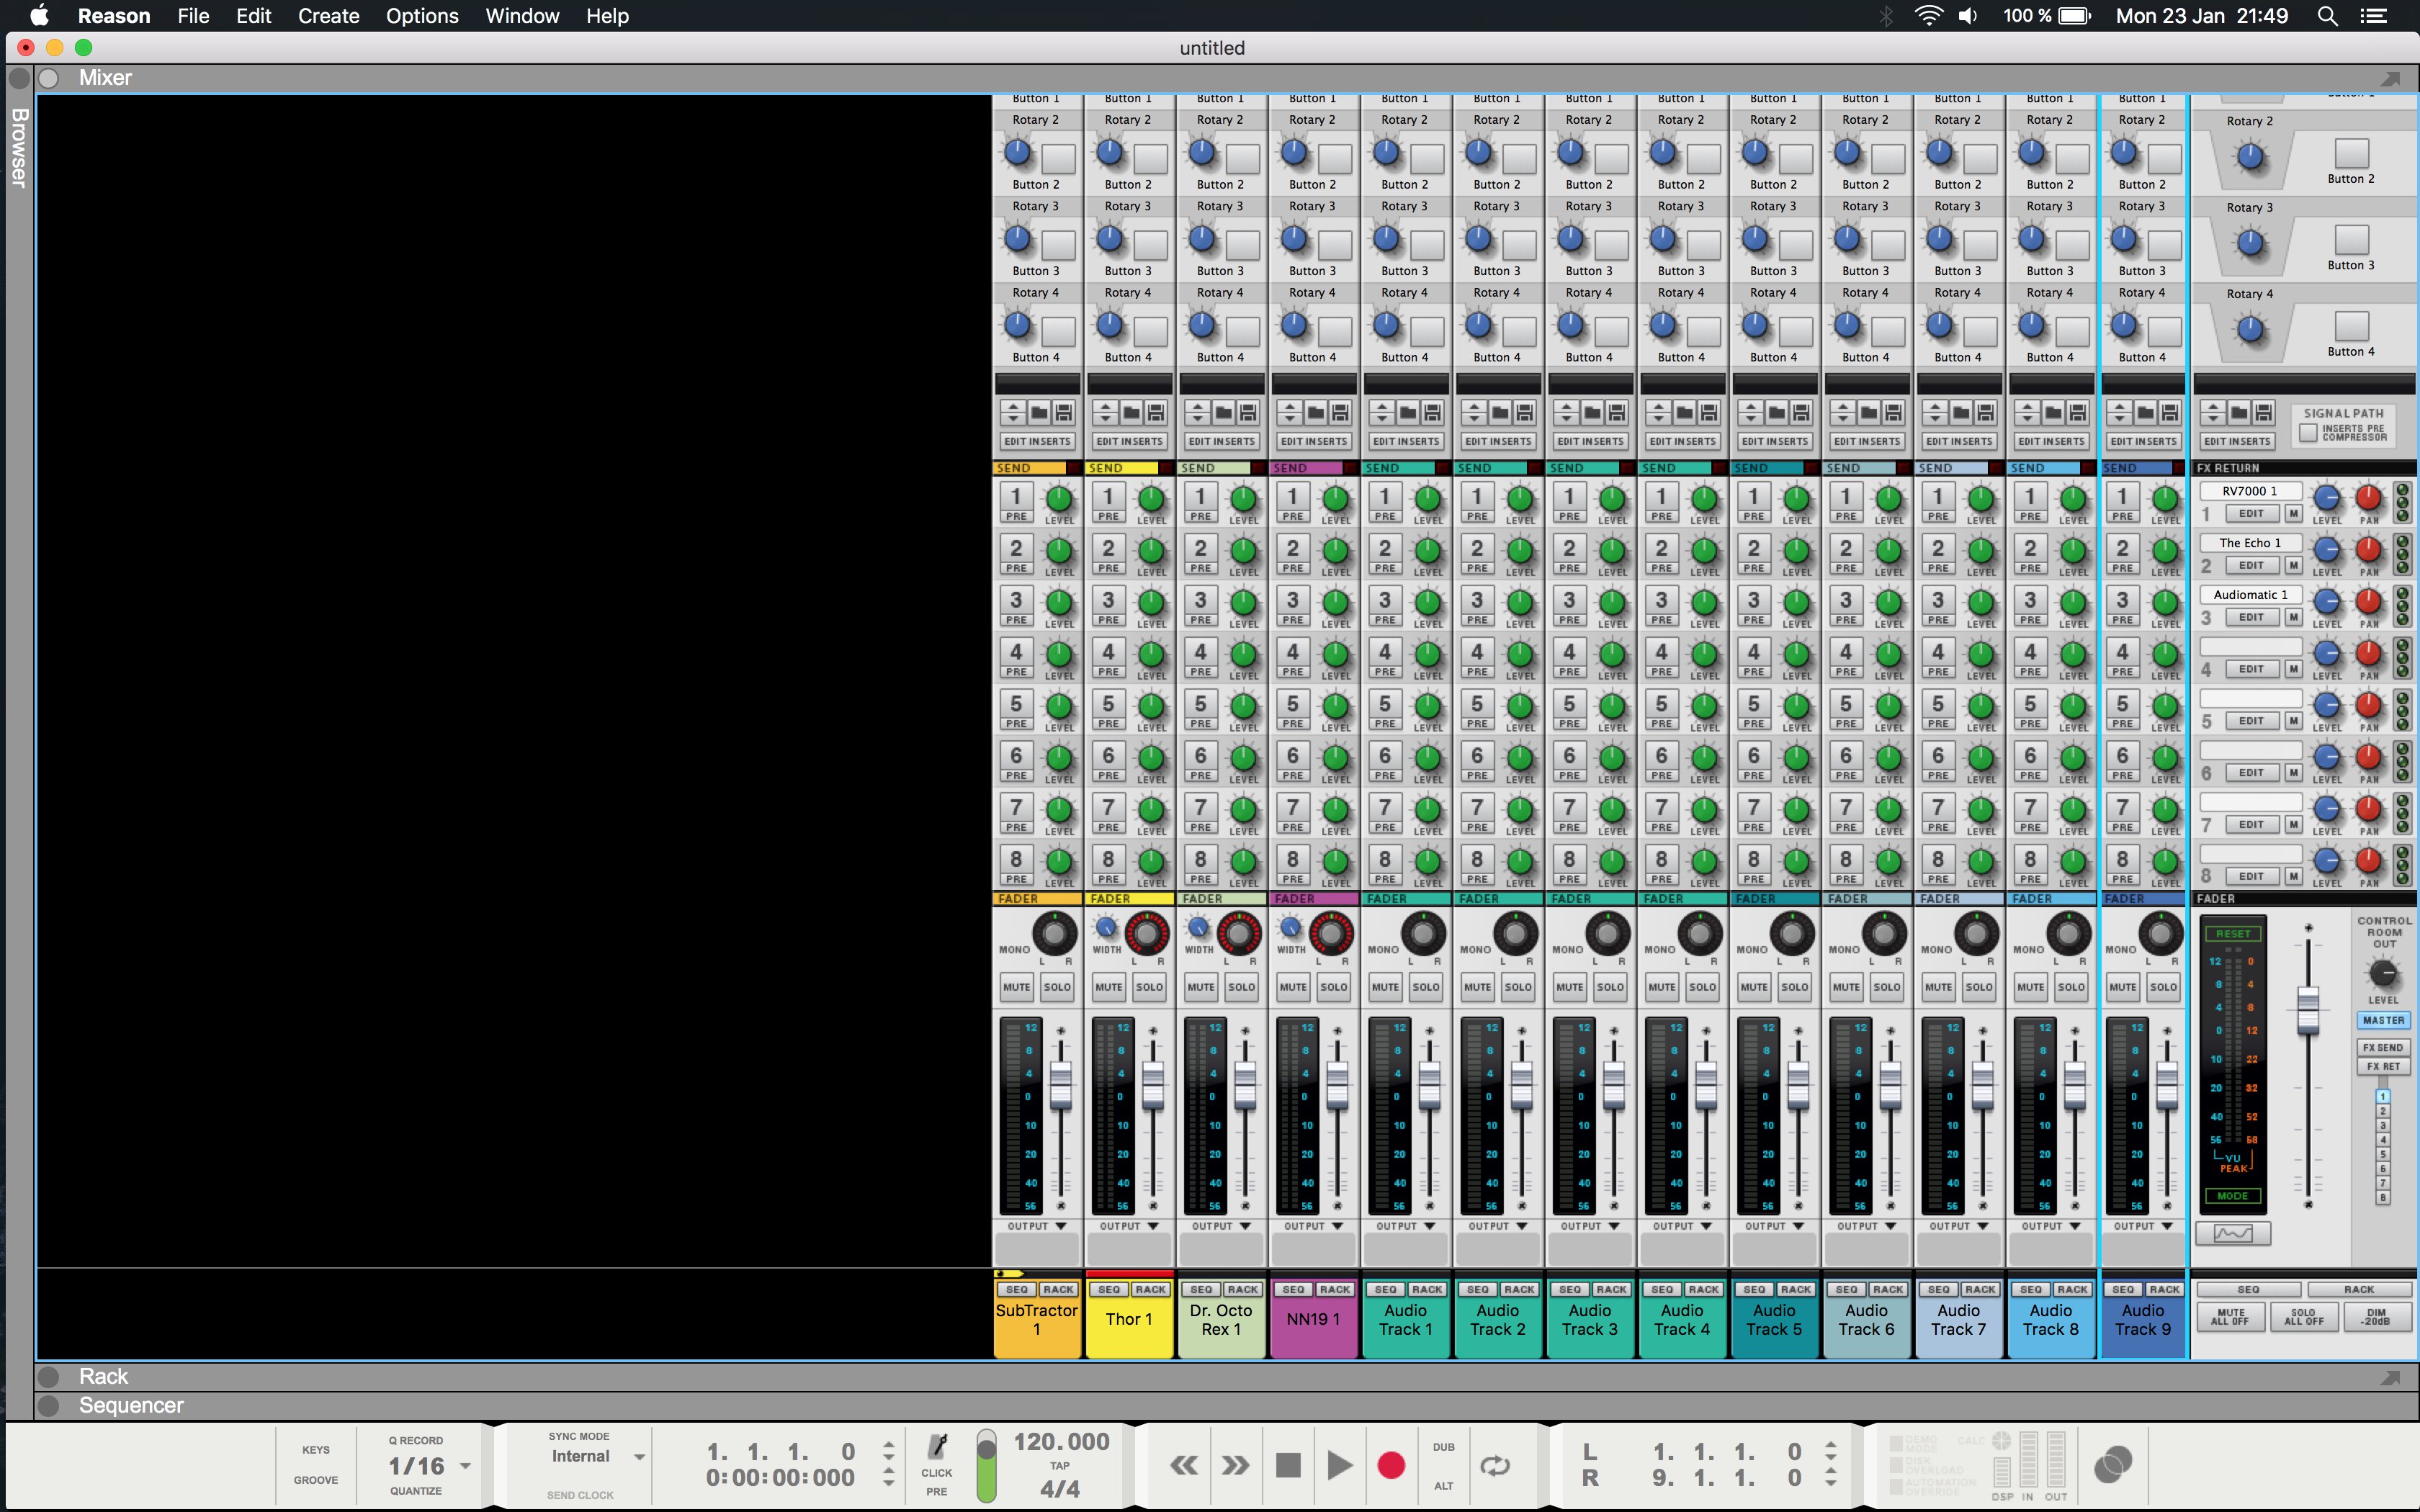
Task: Mute the SubTractor 1 channel
Action: tap(1016, 987)
